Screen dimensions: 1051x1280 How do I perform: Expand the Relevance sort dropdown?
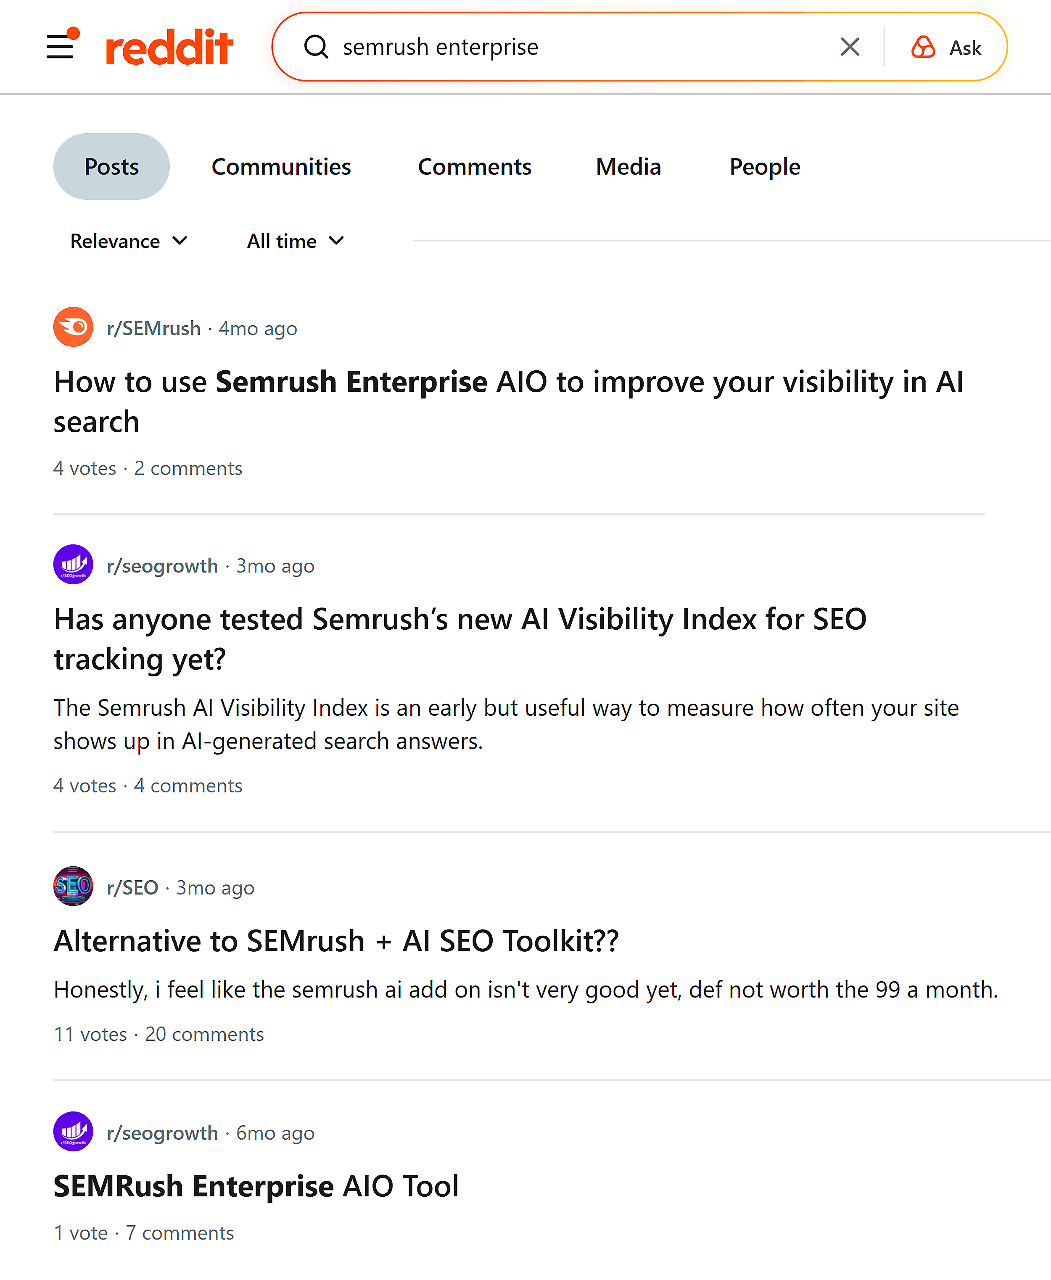129,241
